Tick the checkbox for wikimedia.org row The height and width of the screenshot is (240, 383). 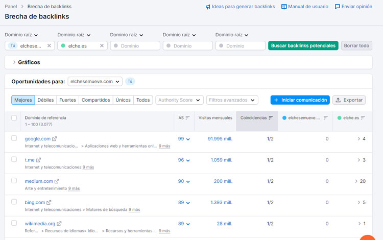(14, 223)
